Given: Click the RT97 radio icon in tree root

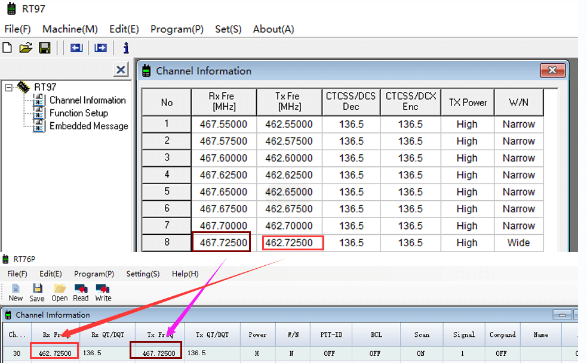Looking at the screenshot, I should tap(23, 87).
